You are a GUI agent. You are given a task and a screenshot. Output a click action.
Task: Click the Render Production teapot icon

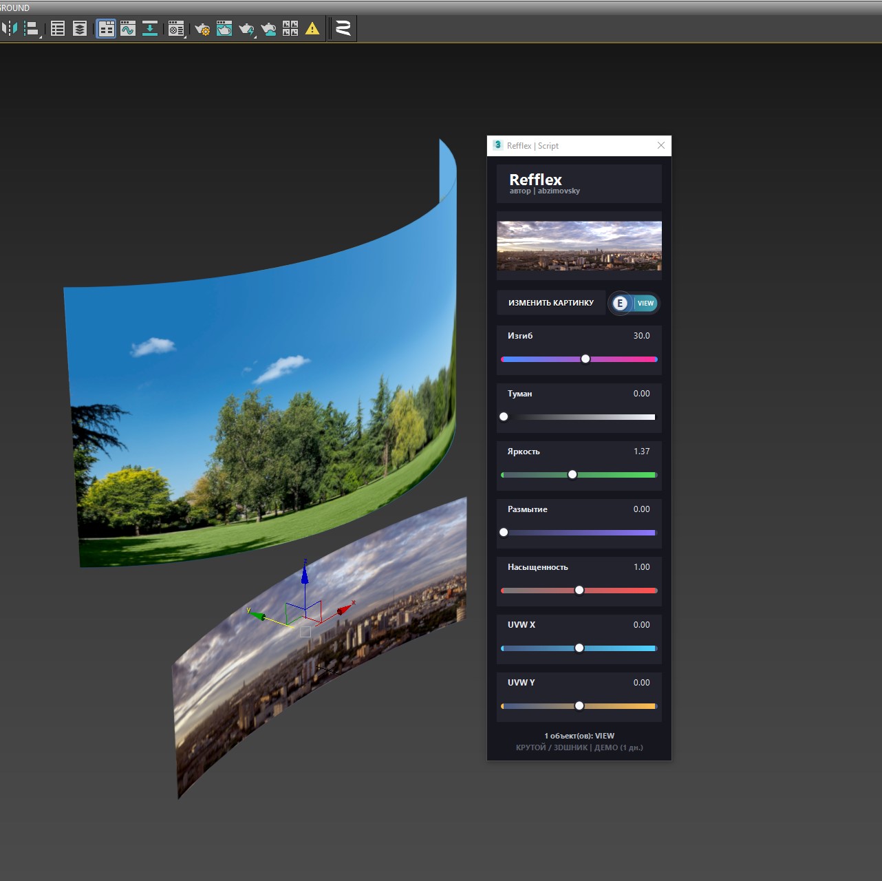[x=246, y=28]
